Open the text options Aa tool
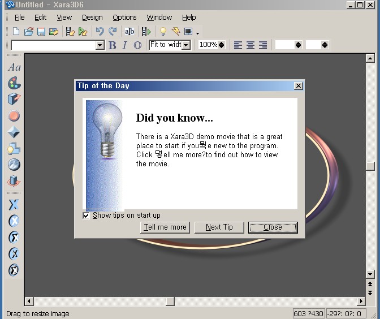The width and height of the screenshot is (380, 319). (x=14, y=67)
